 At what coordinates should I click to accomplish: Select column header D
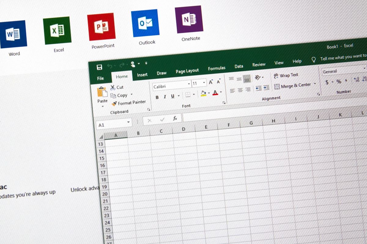coord(183,129)
